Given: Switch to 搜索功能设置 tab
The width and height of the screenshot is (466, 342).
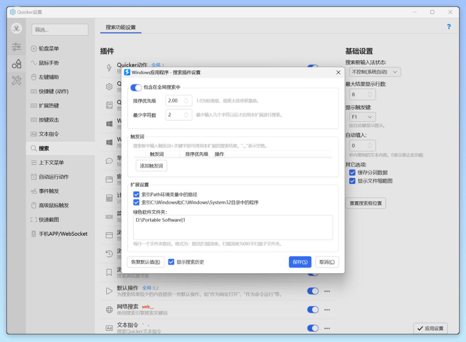Looking at the screenshot, I should click(121, 27).
